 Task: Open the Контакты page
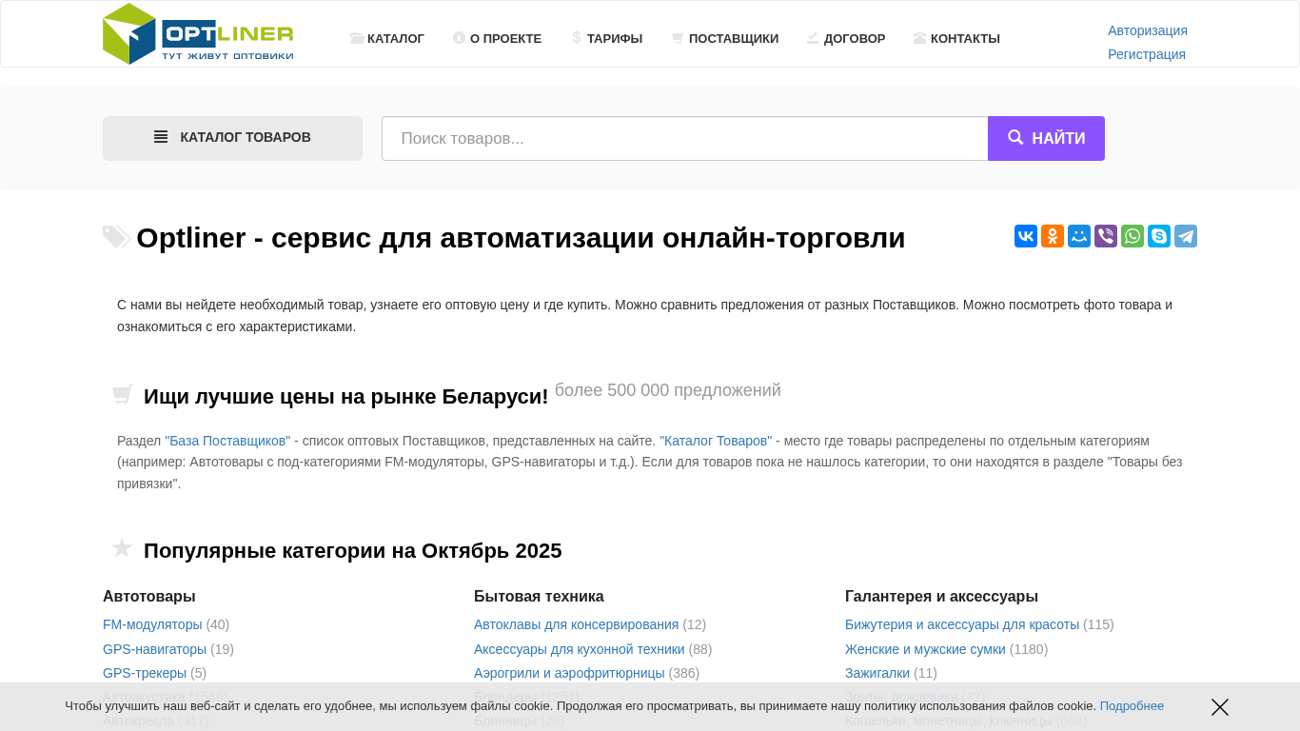point(957,39)
